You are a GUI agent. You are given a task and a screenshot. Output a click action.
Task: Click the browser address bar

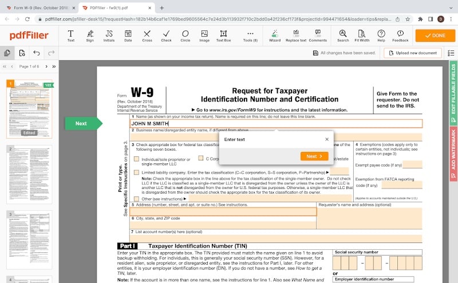point(218,19)
